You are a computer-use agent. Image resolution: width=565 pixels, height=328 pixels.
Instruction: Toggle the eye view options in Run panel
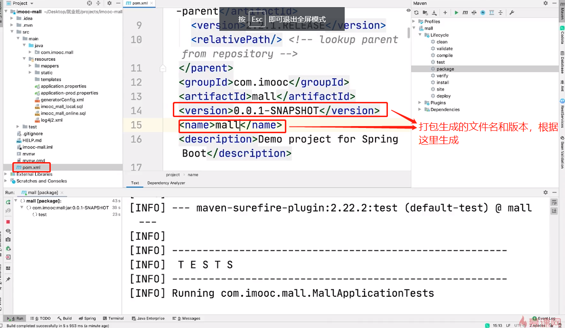point(8,231)
